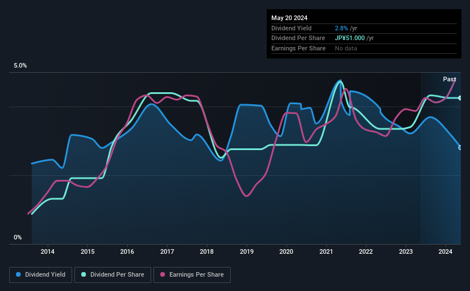Screen dimensions: 470x291
Task: Click the 2020 x-axis label
Action: tap(286, 251)
